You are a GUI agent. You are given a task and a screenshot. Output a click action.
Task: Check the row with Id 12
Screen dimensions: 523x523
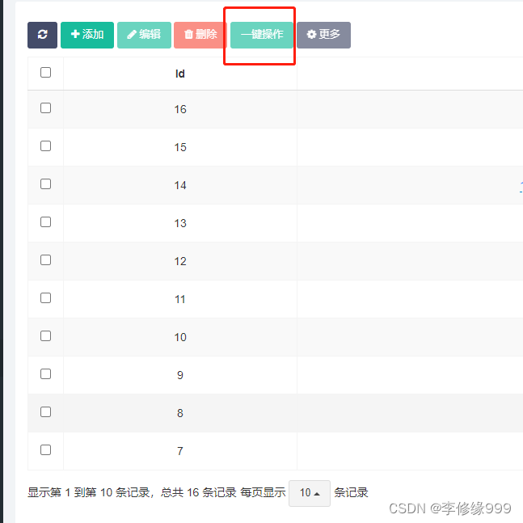(46, 260)
